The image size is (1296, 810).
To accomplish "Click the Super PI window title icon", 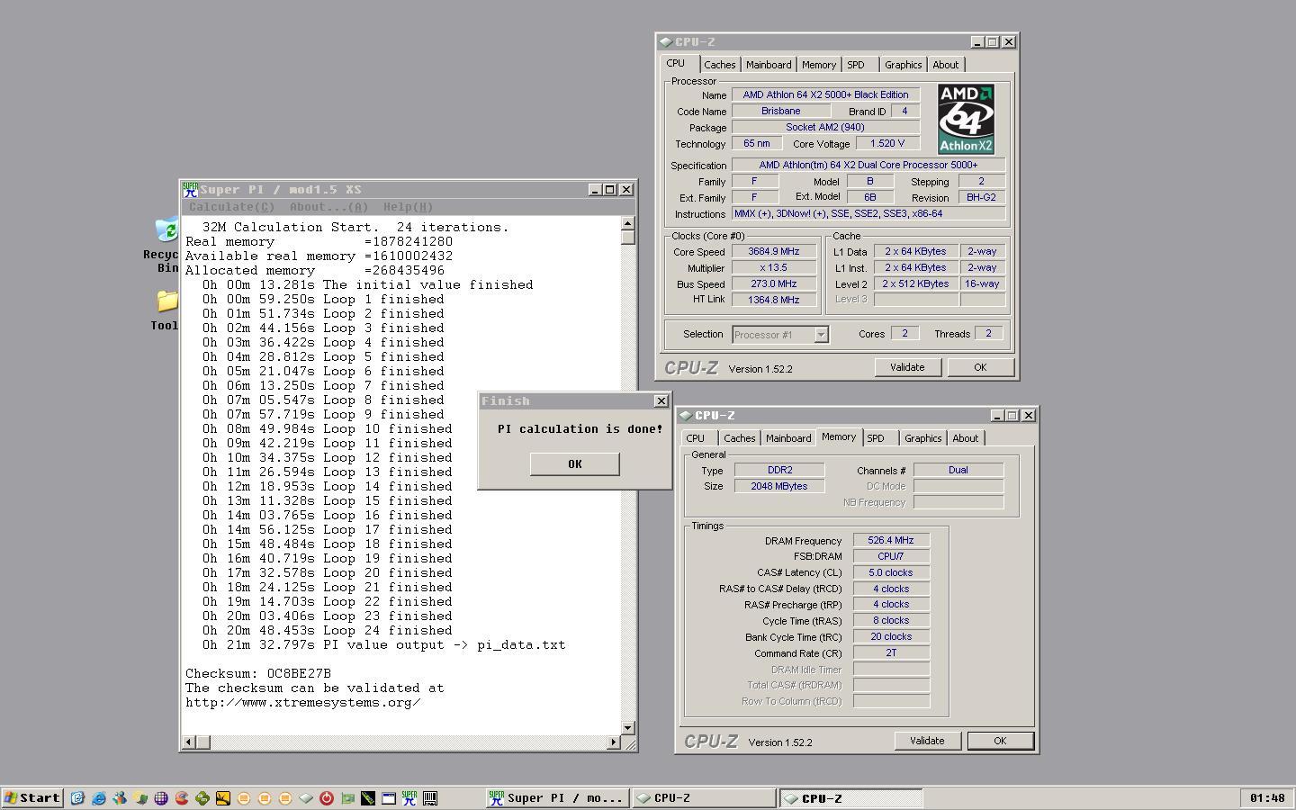I will [x=190, y=189].
